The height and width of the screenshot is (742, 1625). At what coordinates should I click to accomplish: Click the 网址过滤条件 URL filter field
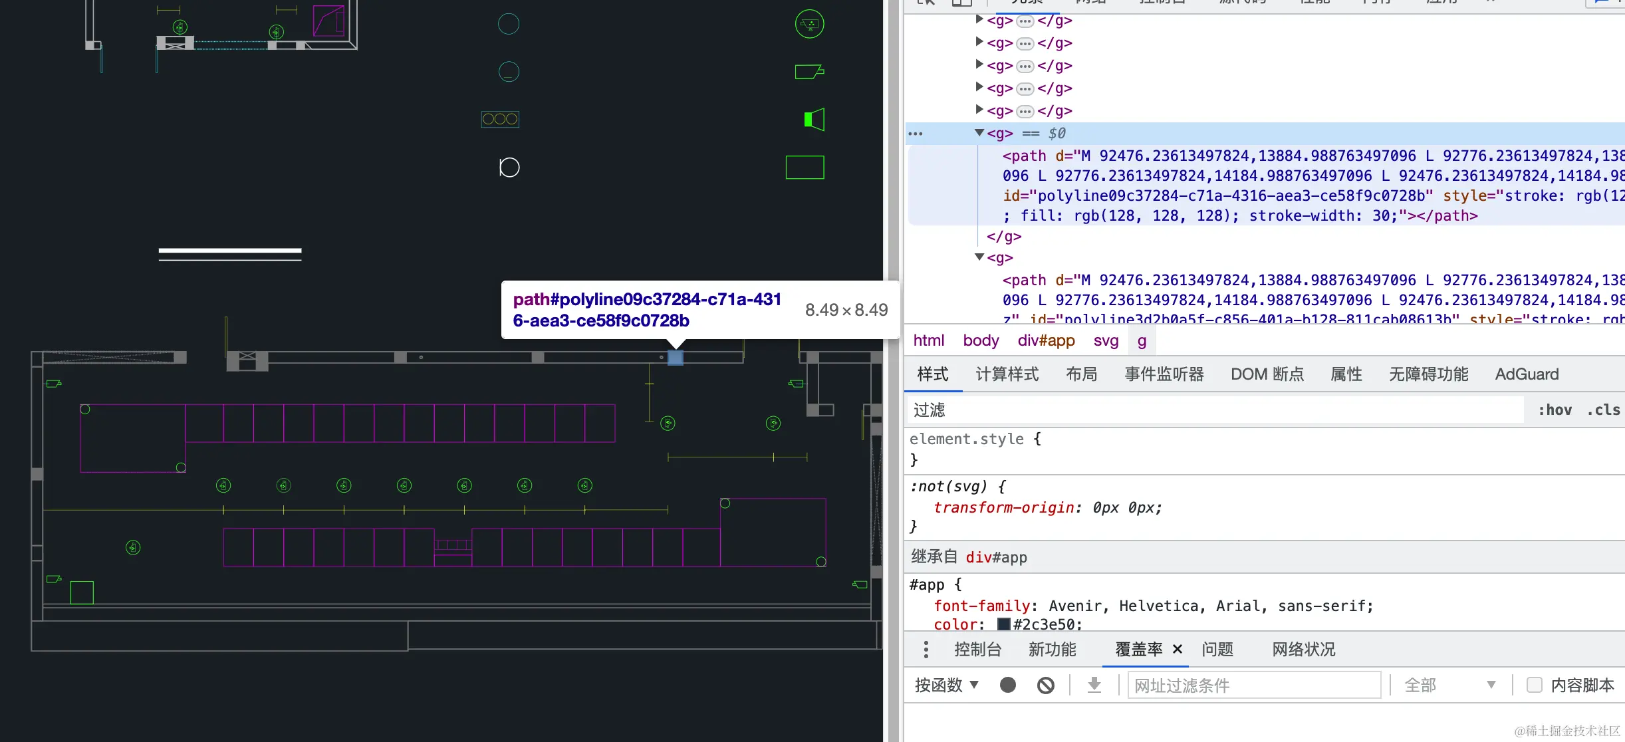(1253, 685)
